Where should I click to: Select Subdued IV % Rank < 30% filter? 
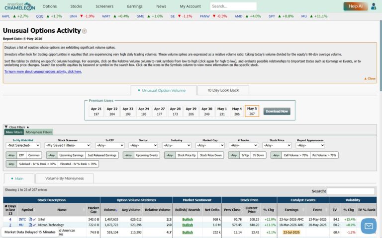(x=37, y=164)
